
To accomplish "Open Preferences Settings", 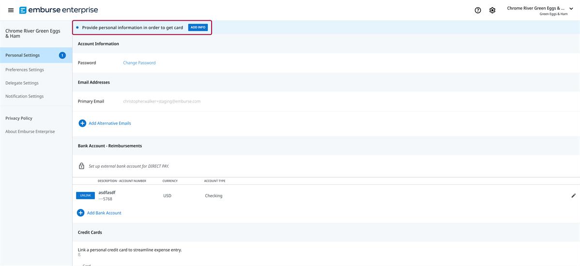I will point(25,70).
